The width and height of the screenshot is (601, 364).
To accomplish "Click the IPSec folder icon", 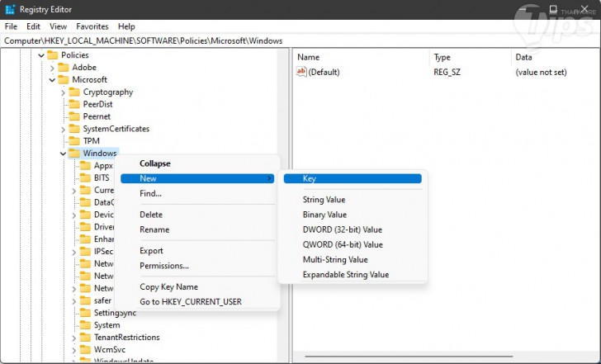I will 85,252.
